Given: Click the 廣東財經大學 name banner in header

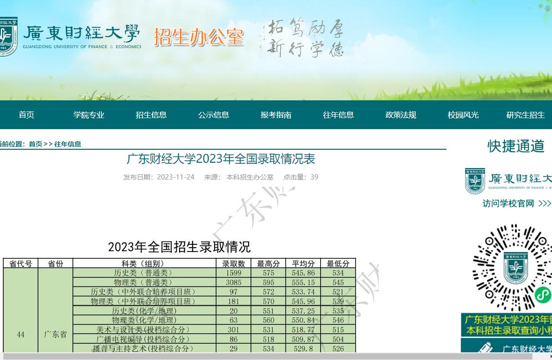Looking at the screenshot, I should 82,36.
